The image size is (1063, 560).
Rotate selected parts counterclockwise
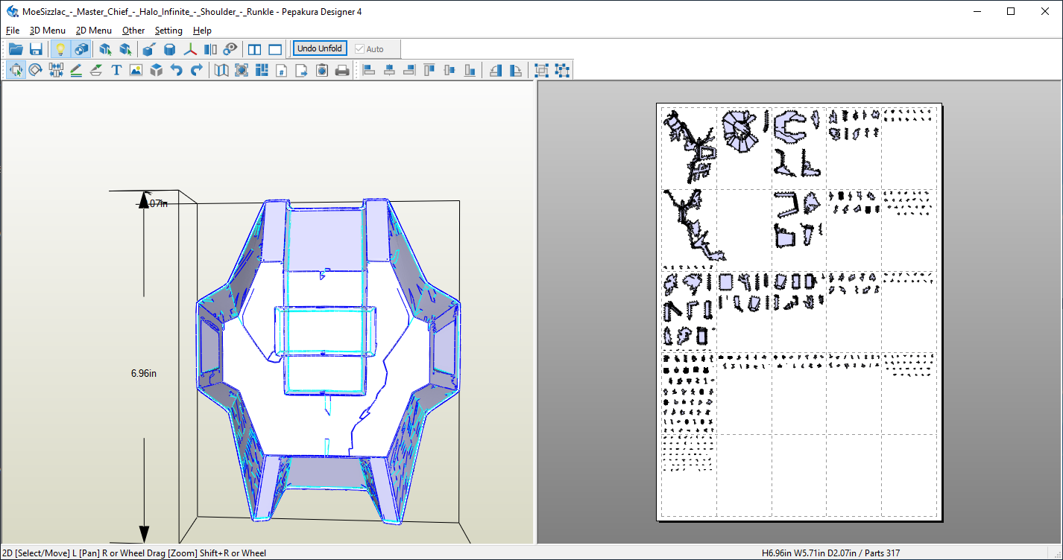pos(496,70)
